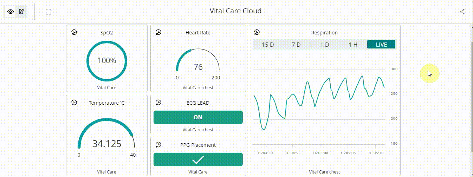
Task: Switch Respiration chart to 1 D
Action: [324, 45]
